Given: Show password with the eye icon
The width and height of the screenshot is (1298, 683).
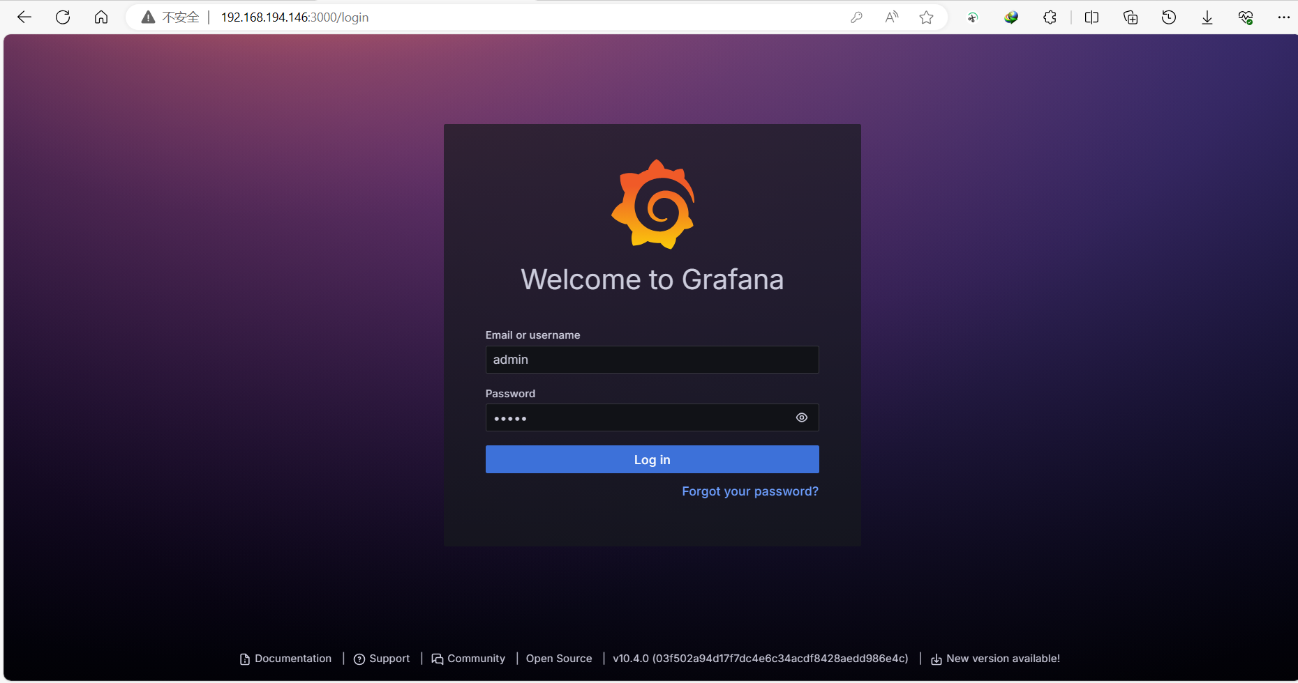Looking at the screenshot, I should pos(802,417).
